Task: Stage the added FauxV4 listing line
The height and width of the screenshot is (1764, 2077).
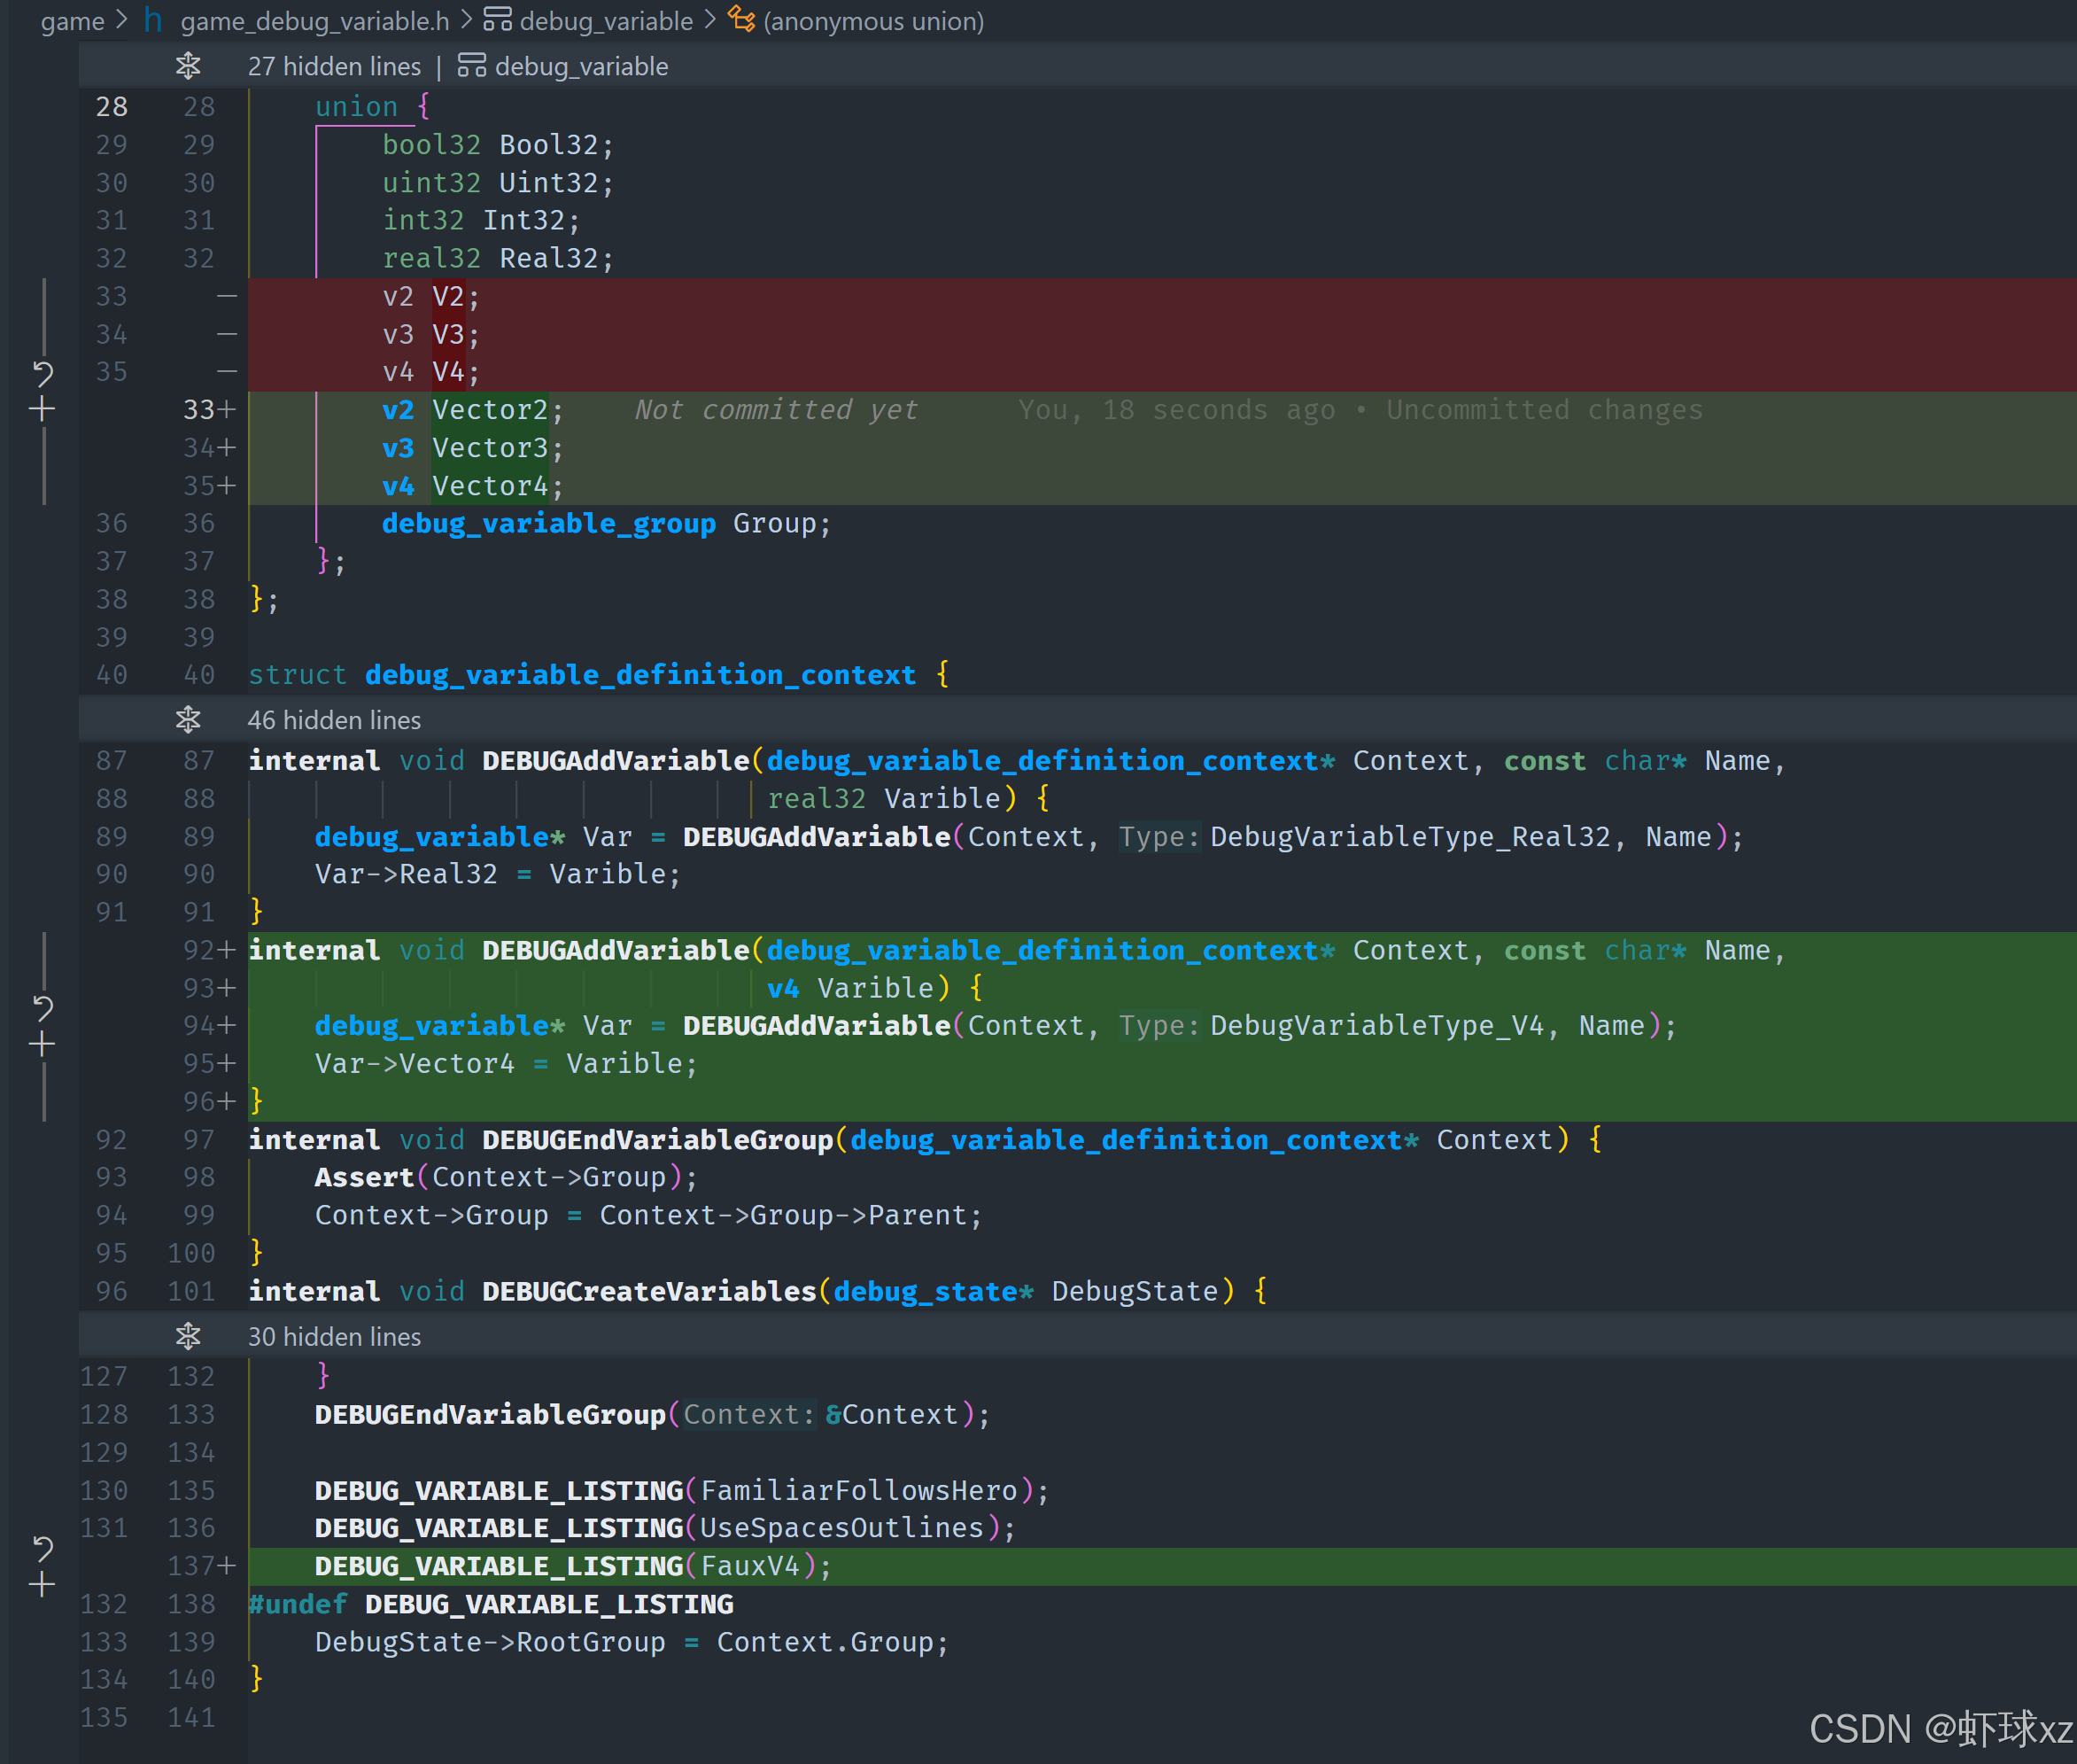Action: coord(42,1585)
